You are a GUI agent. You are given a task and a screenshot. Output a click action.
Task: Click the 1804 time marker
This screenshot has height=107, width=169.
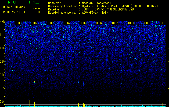(x=67, y=23)
